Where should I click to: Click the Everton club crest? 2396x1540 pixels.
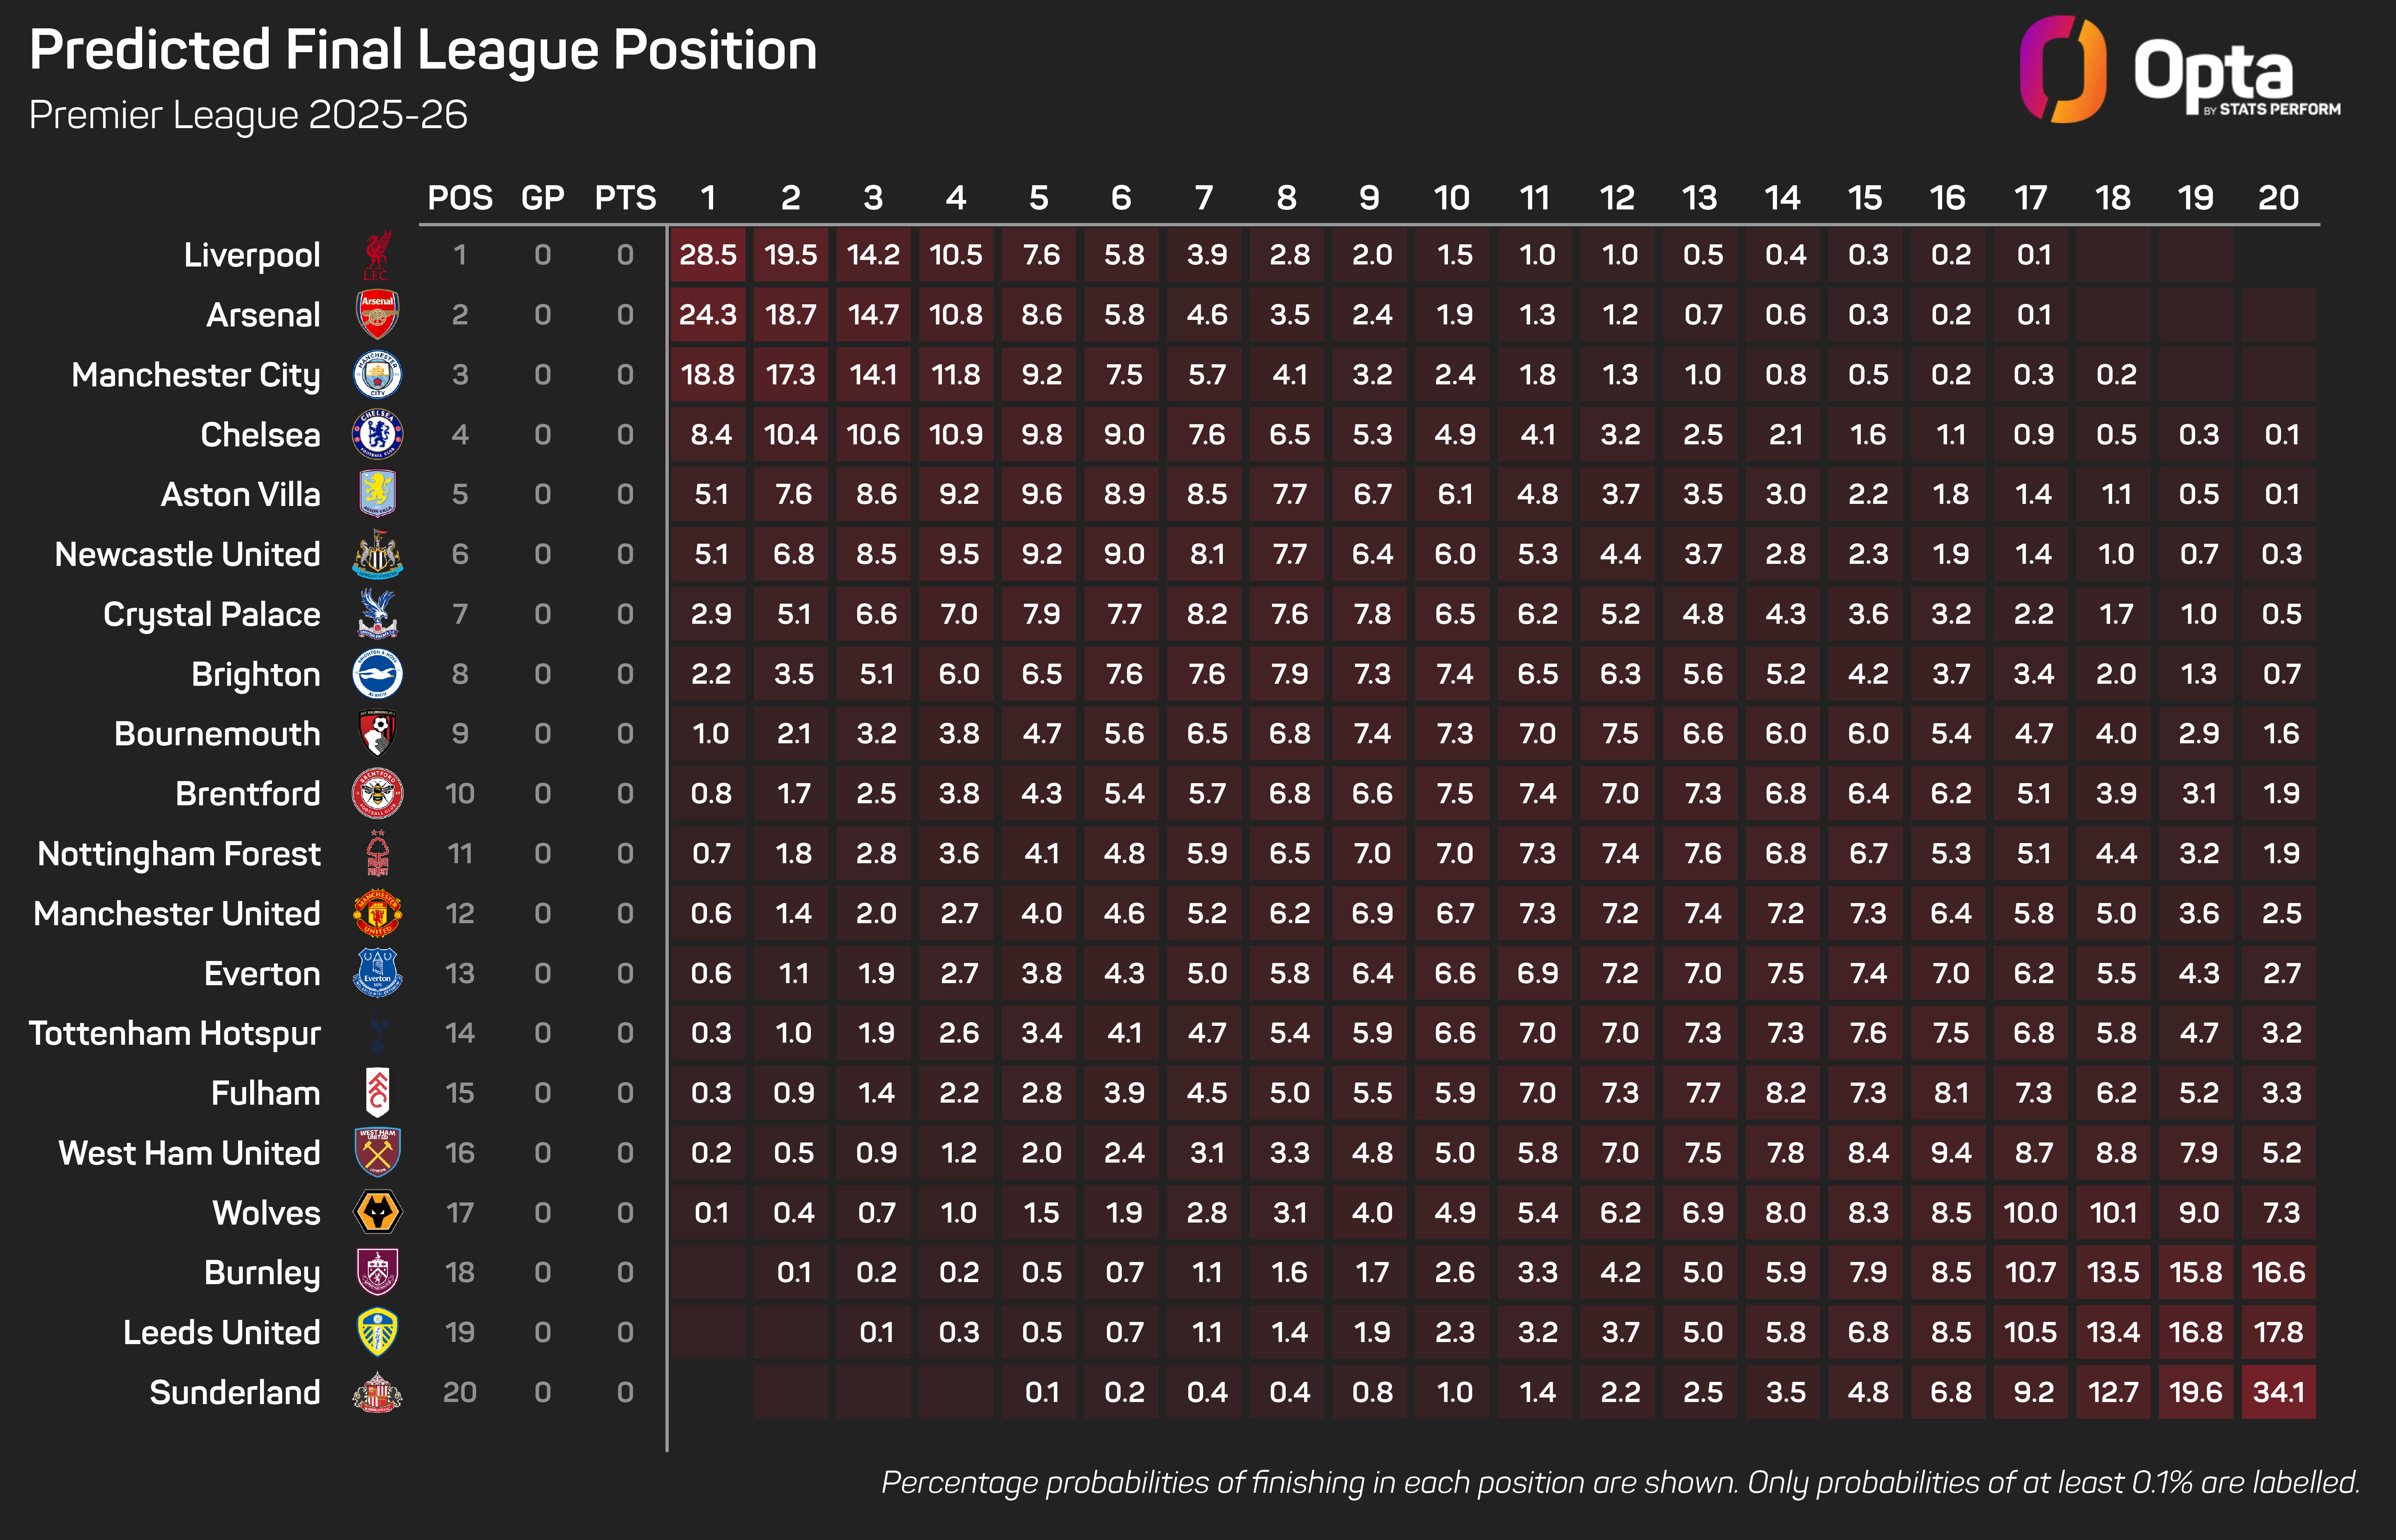tap(378, 973)
